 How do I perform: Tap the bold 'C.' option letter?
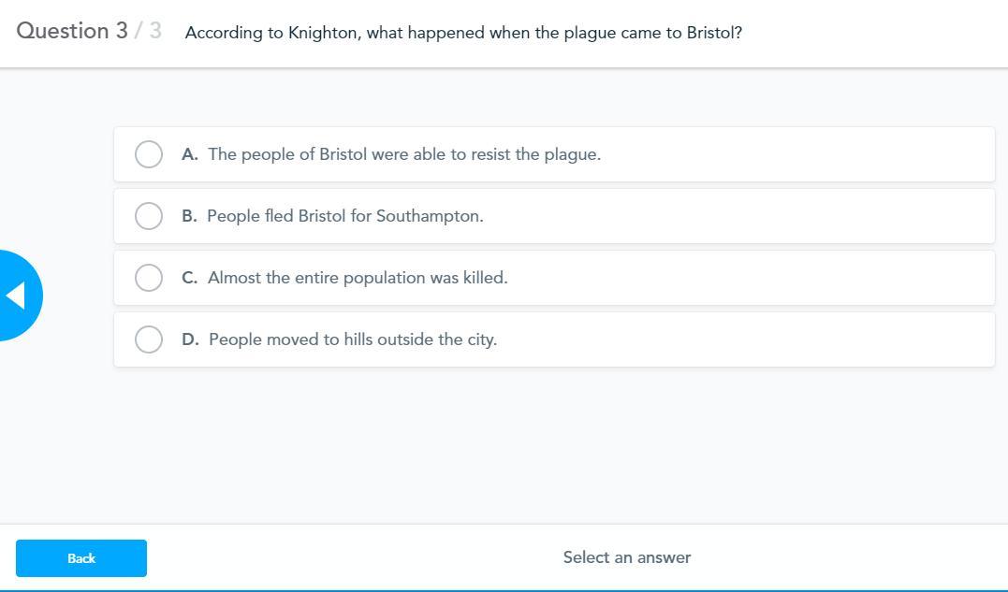(190, 278)
